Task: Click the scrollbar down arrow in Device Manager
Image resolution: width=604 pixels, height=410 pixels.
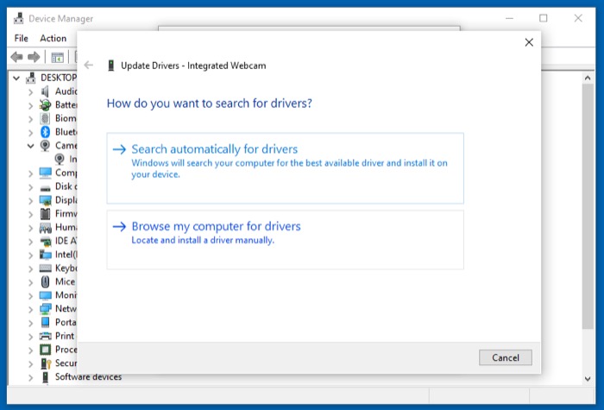Action: point(588,379)
